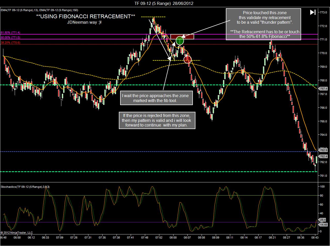Click the 38.20% (770.6) Fibonacci label

(x=10, y=43)
